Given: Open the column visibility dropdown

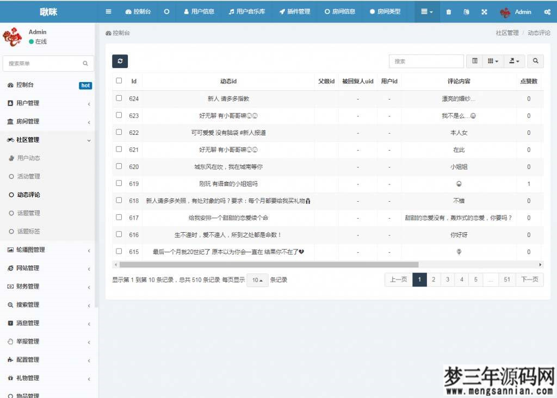Looking at the screenshot, I should 493,61.
